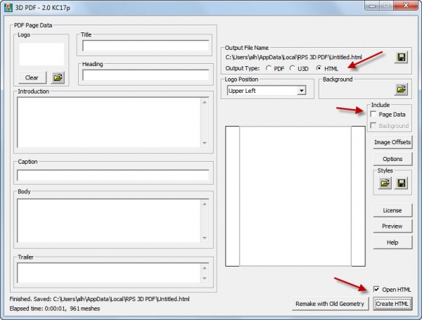
Task: Click Body scrollbar down arrow
Action: [x=205, y=238]
